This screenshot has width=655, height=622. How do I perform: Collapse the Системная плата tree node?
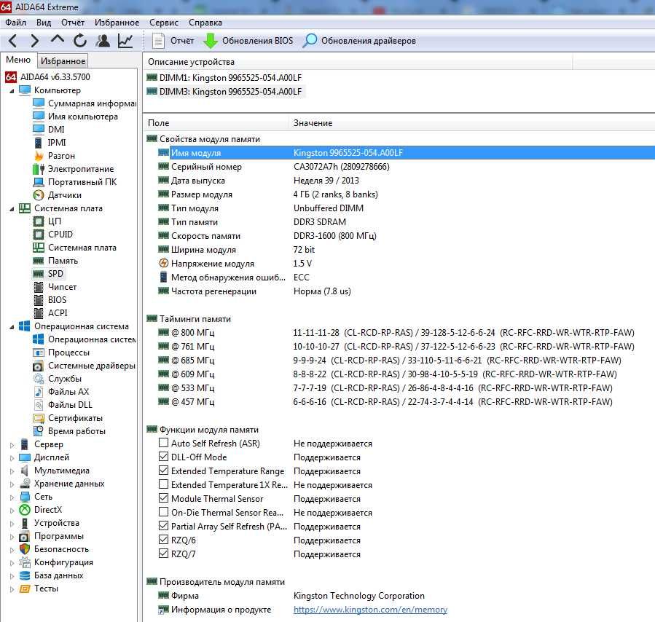(12, 209)
